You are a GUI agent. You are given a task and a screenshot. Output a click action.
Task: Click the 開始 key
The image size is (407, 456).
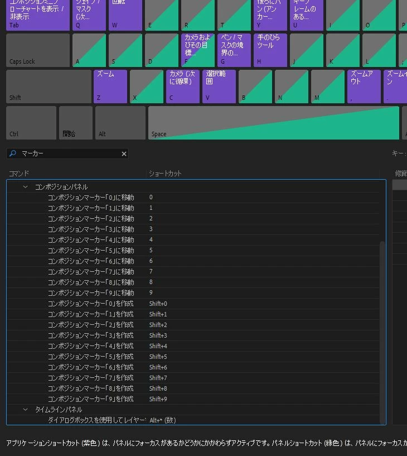click(x=76, y=123)
